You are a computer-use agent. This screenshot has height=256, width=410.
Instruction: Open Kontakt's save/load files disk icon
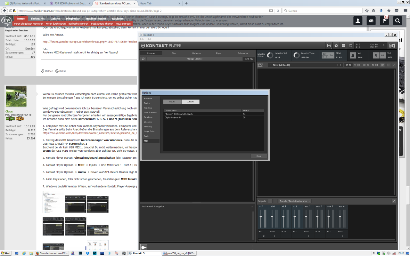tap(329, 46)
